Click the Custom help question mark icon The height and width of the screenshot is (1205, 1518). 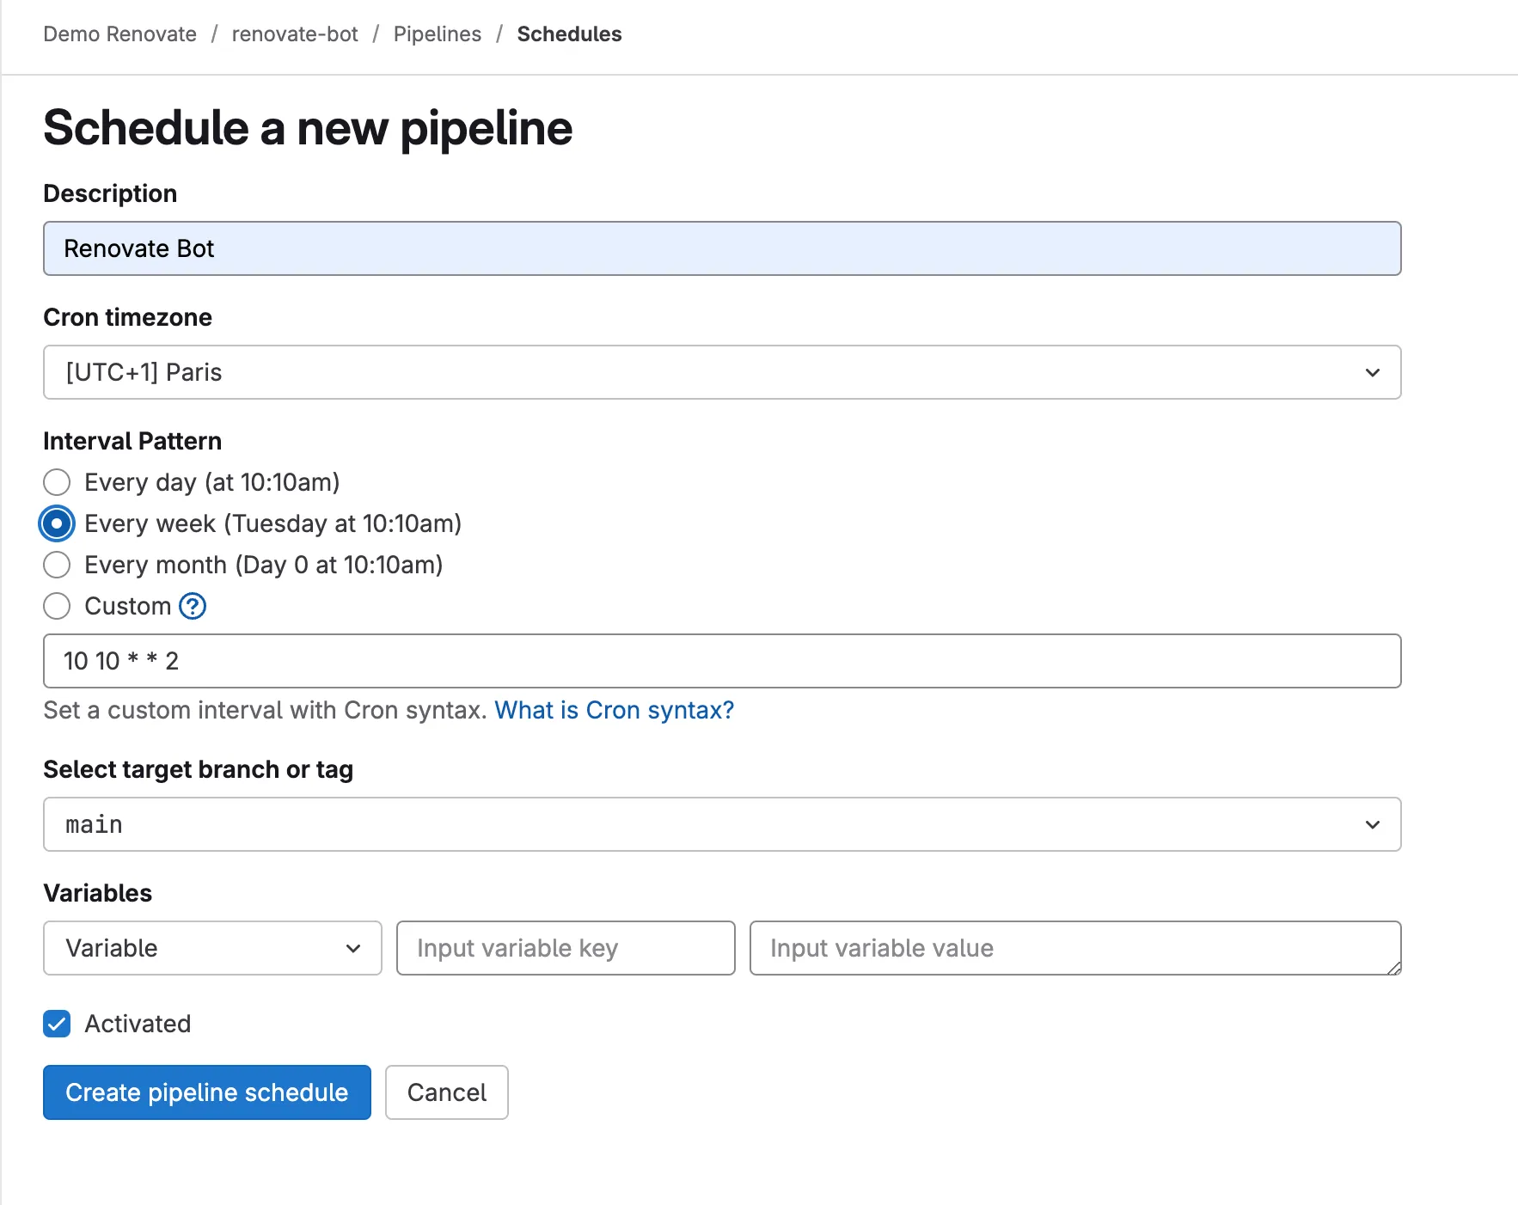[x=193, y=606]
